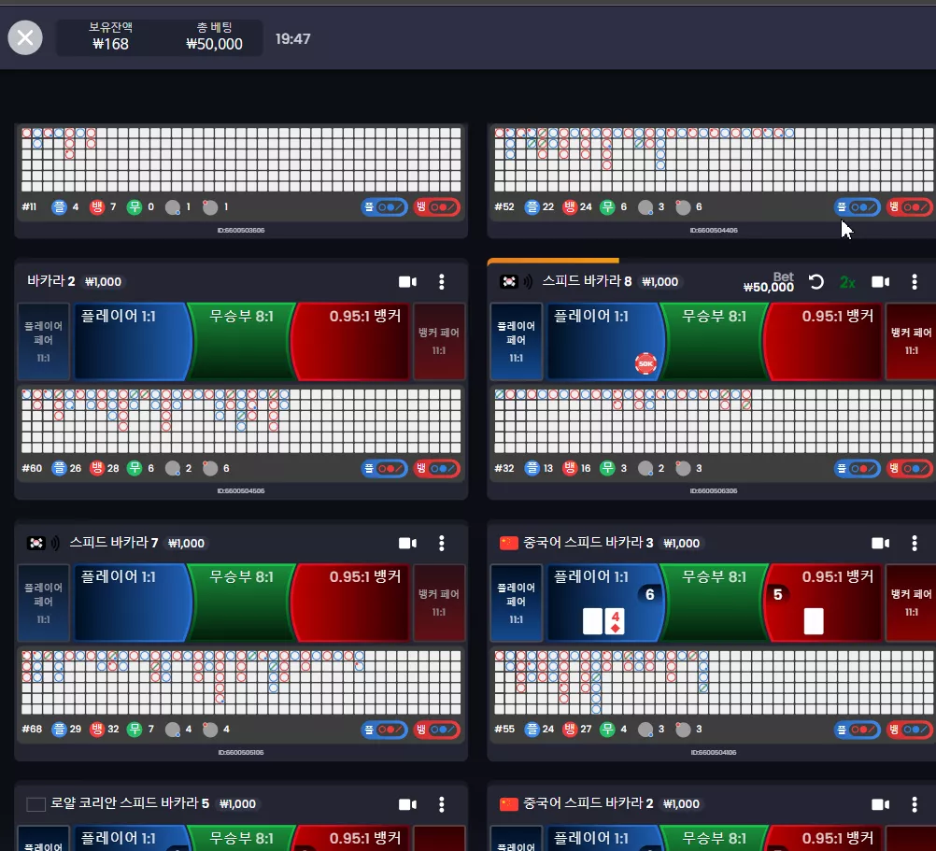Viewport: 936px width, 851px height.
Task: Toggle 플 prediction switch on table #52
Action: click(x=858, y=207)
